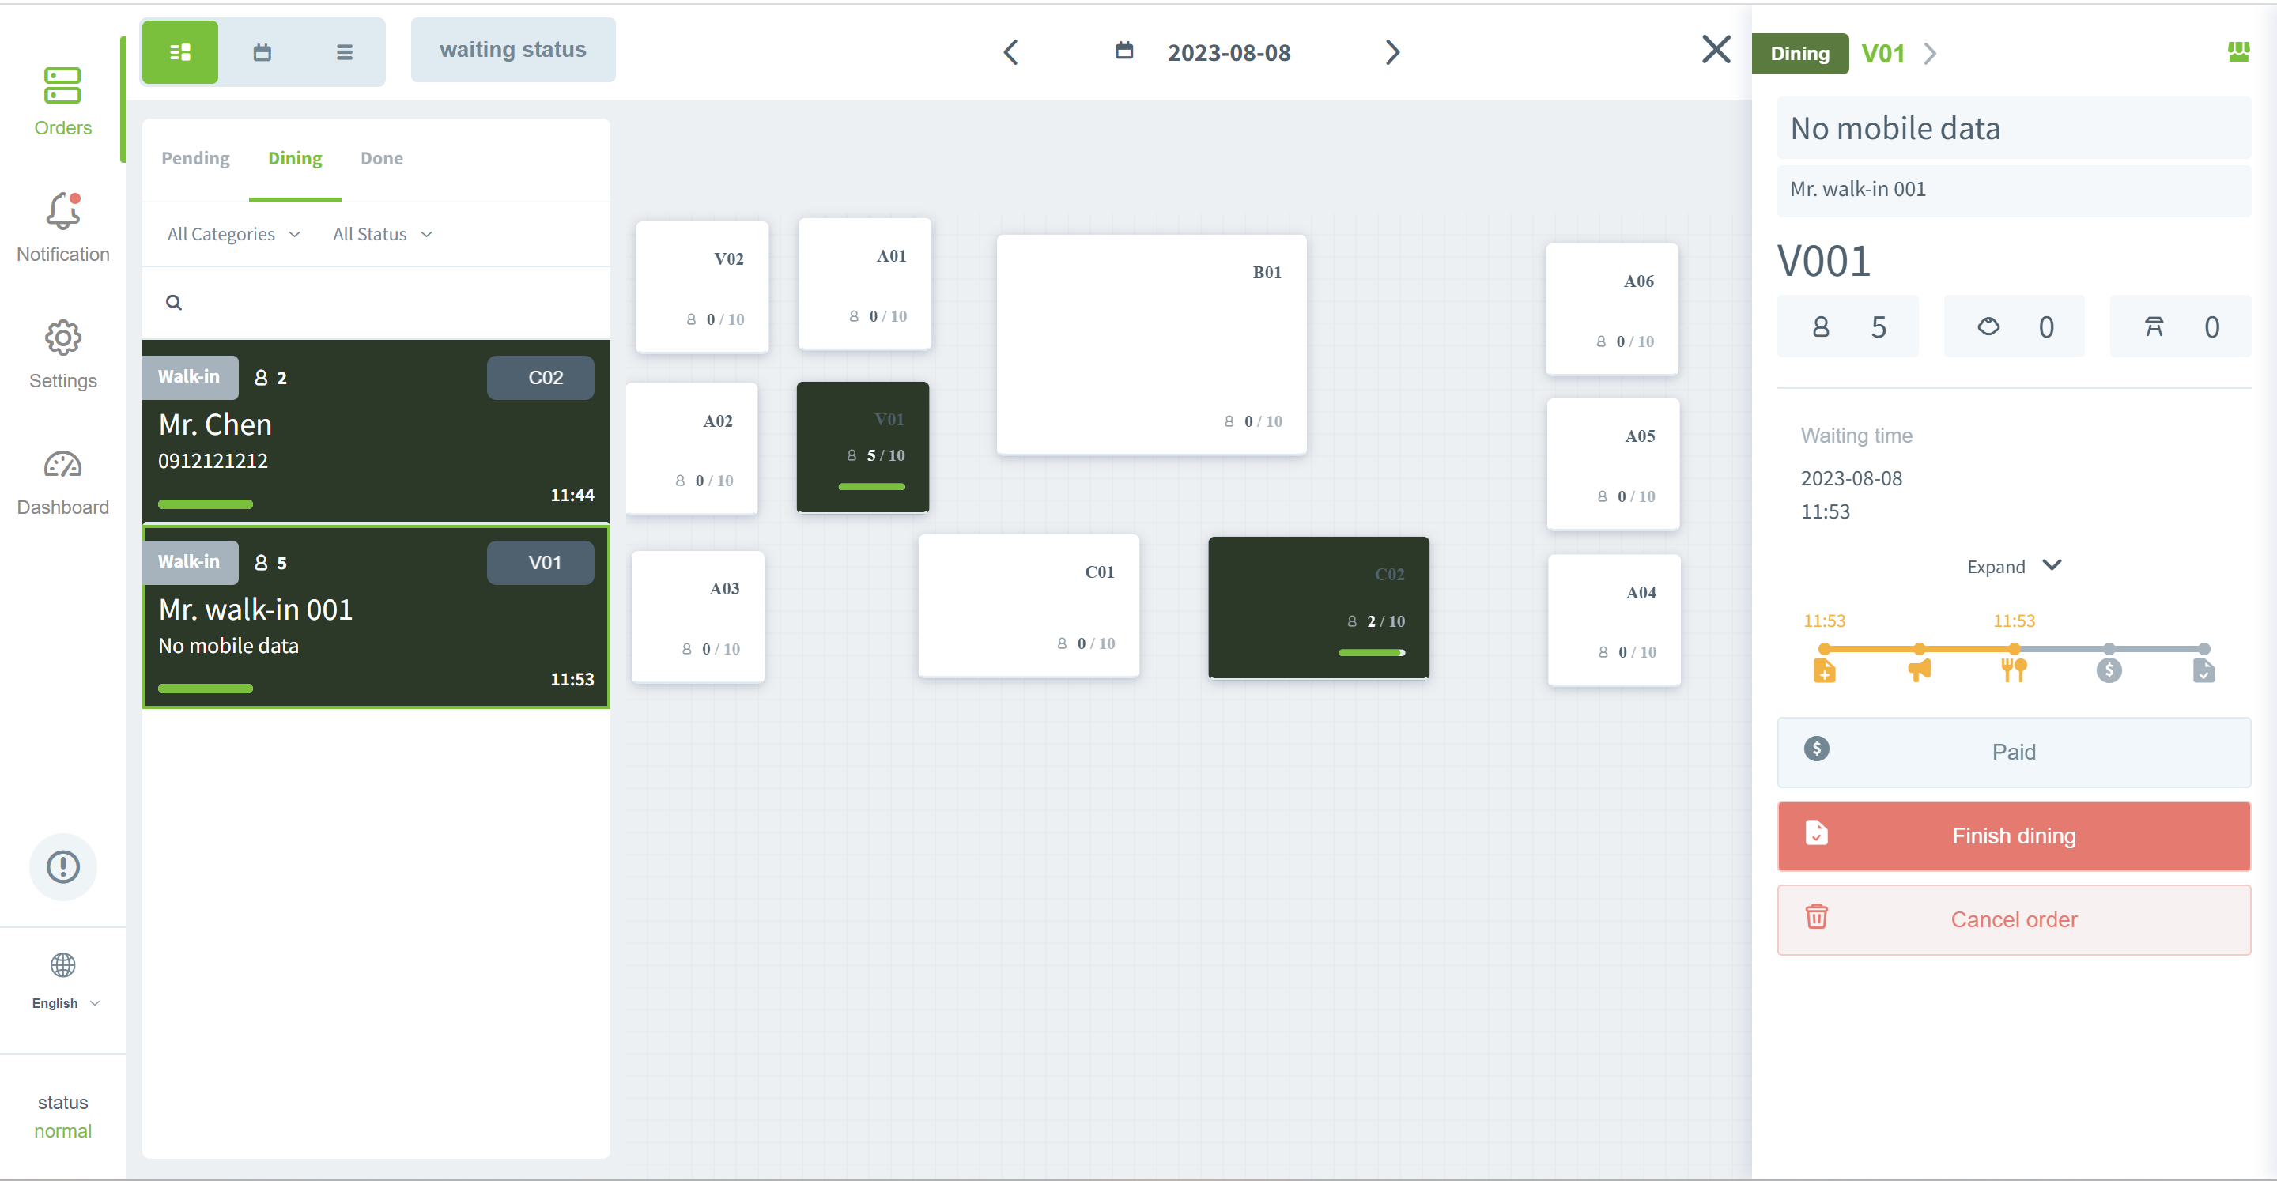
Task: Open the Dashboard gauge icon
Action: (62, 465)
